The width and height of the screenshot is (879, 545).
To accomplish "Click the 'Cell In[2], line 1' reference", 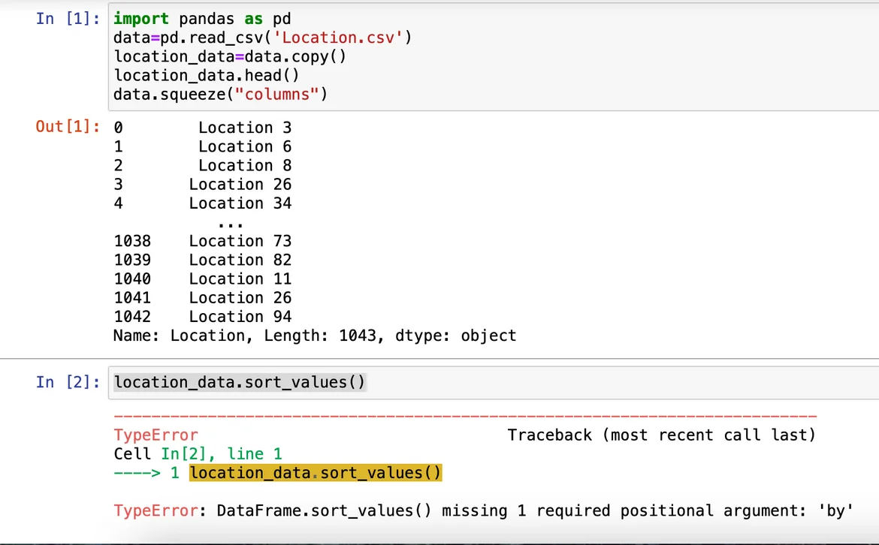I will point(198,454).
